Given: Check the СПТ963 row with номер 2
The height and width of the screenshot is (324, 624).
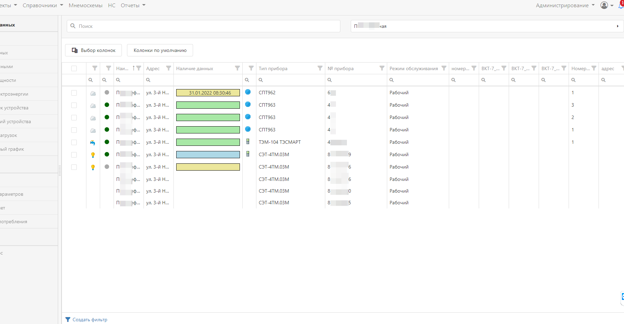Looking at the screenshot, I should click(74, 118).
